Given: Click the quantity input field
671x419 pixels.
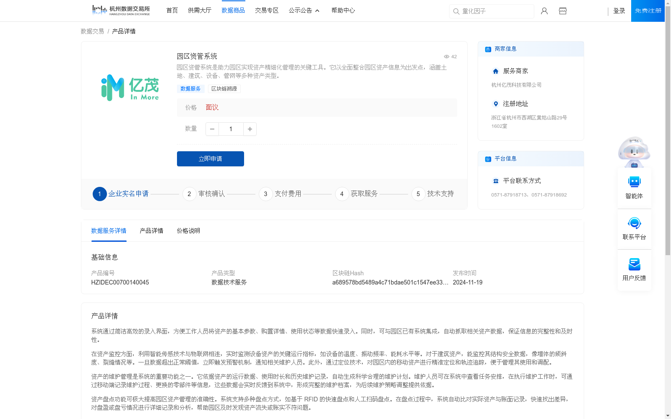Looking at the screenshot, I should tap(231, 129).
